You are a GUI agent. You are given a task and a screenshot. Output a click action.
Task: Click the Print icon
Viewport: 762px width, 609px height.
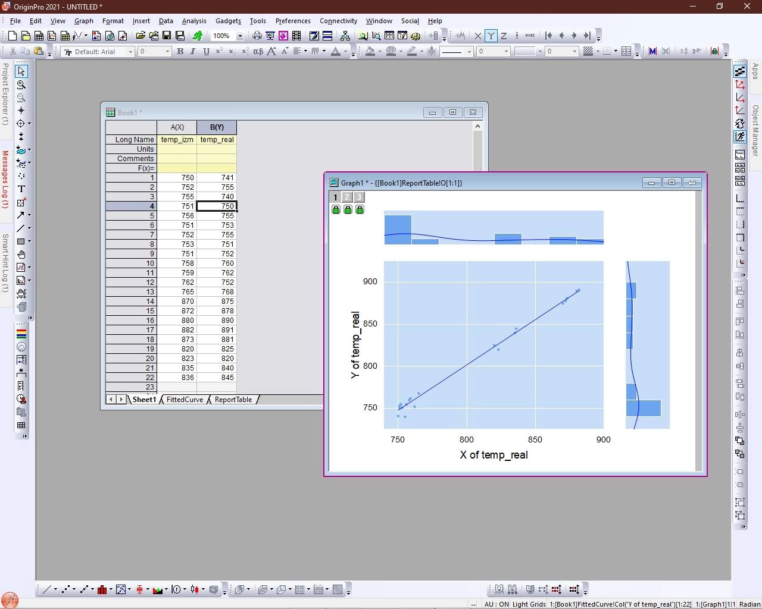257,36
